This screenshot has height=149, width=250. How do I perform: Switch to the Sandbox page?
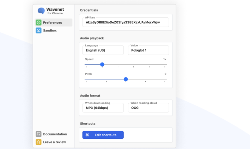pos(53,30)
